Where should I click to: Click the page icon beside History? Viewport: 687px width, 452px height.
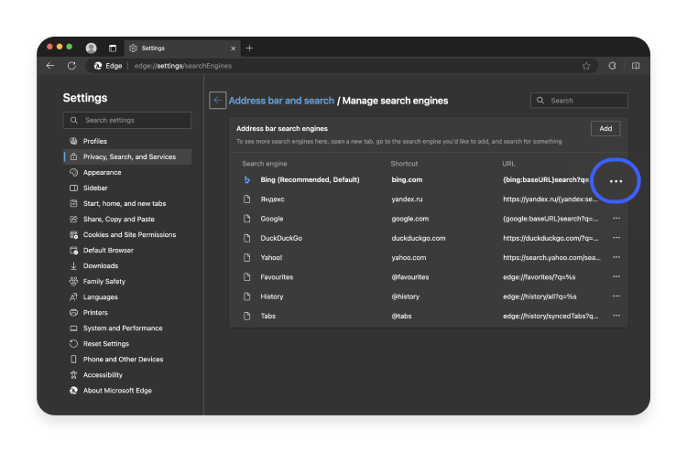247,296
